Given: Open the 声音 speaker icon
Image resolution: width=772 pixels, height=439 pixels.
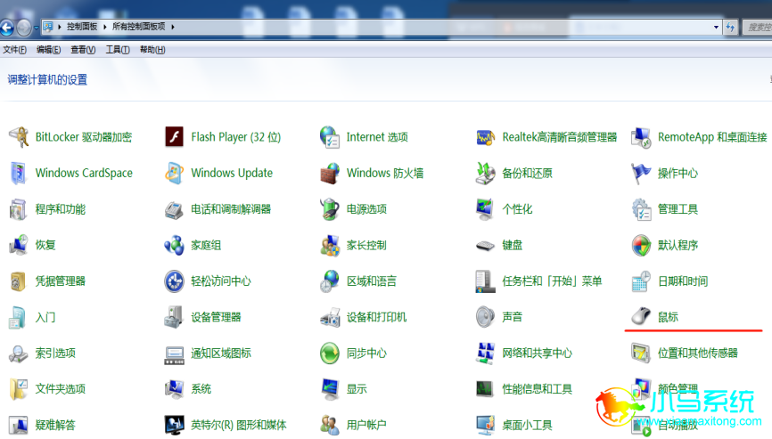Looking at the screenshot, I should coord(486,317).
